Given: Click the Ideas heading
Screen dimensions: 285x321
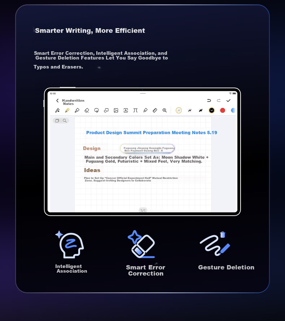Looking at the screenshot, I should [x=92, y=170].
